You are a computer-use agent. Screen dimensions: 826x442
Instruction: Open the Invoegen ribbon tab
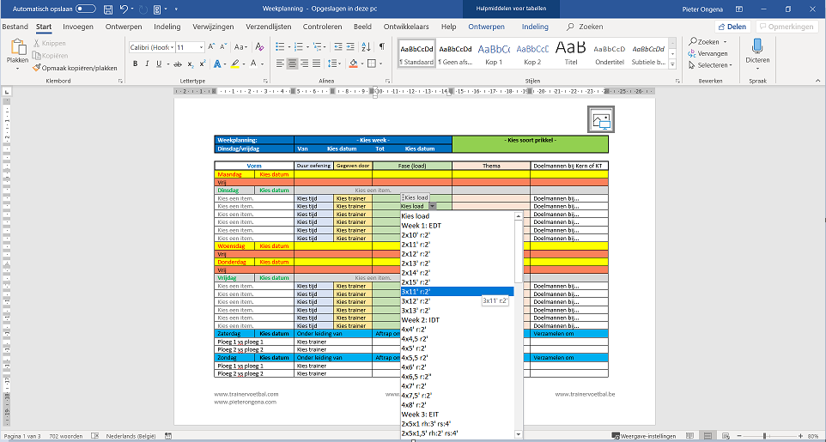pyautogui.click(x=78, y=27)
